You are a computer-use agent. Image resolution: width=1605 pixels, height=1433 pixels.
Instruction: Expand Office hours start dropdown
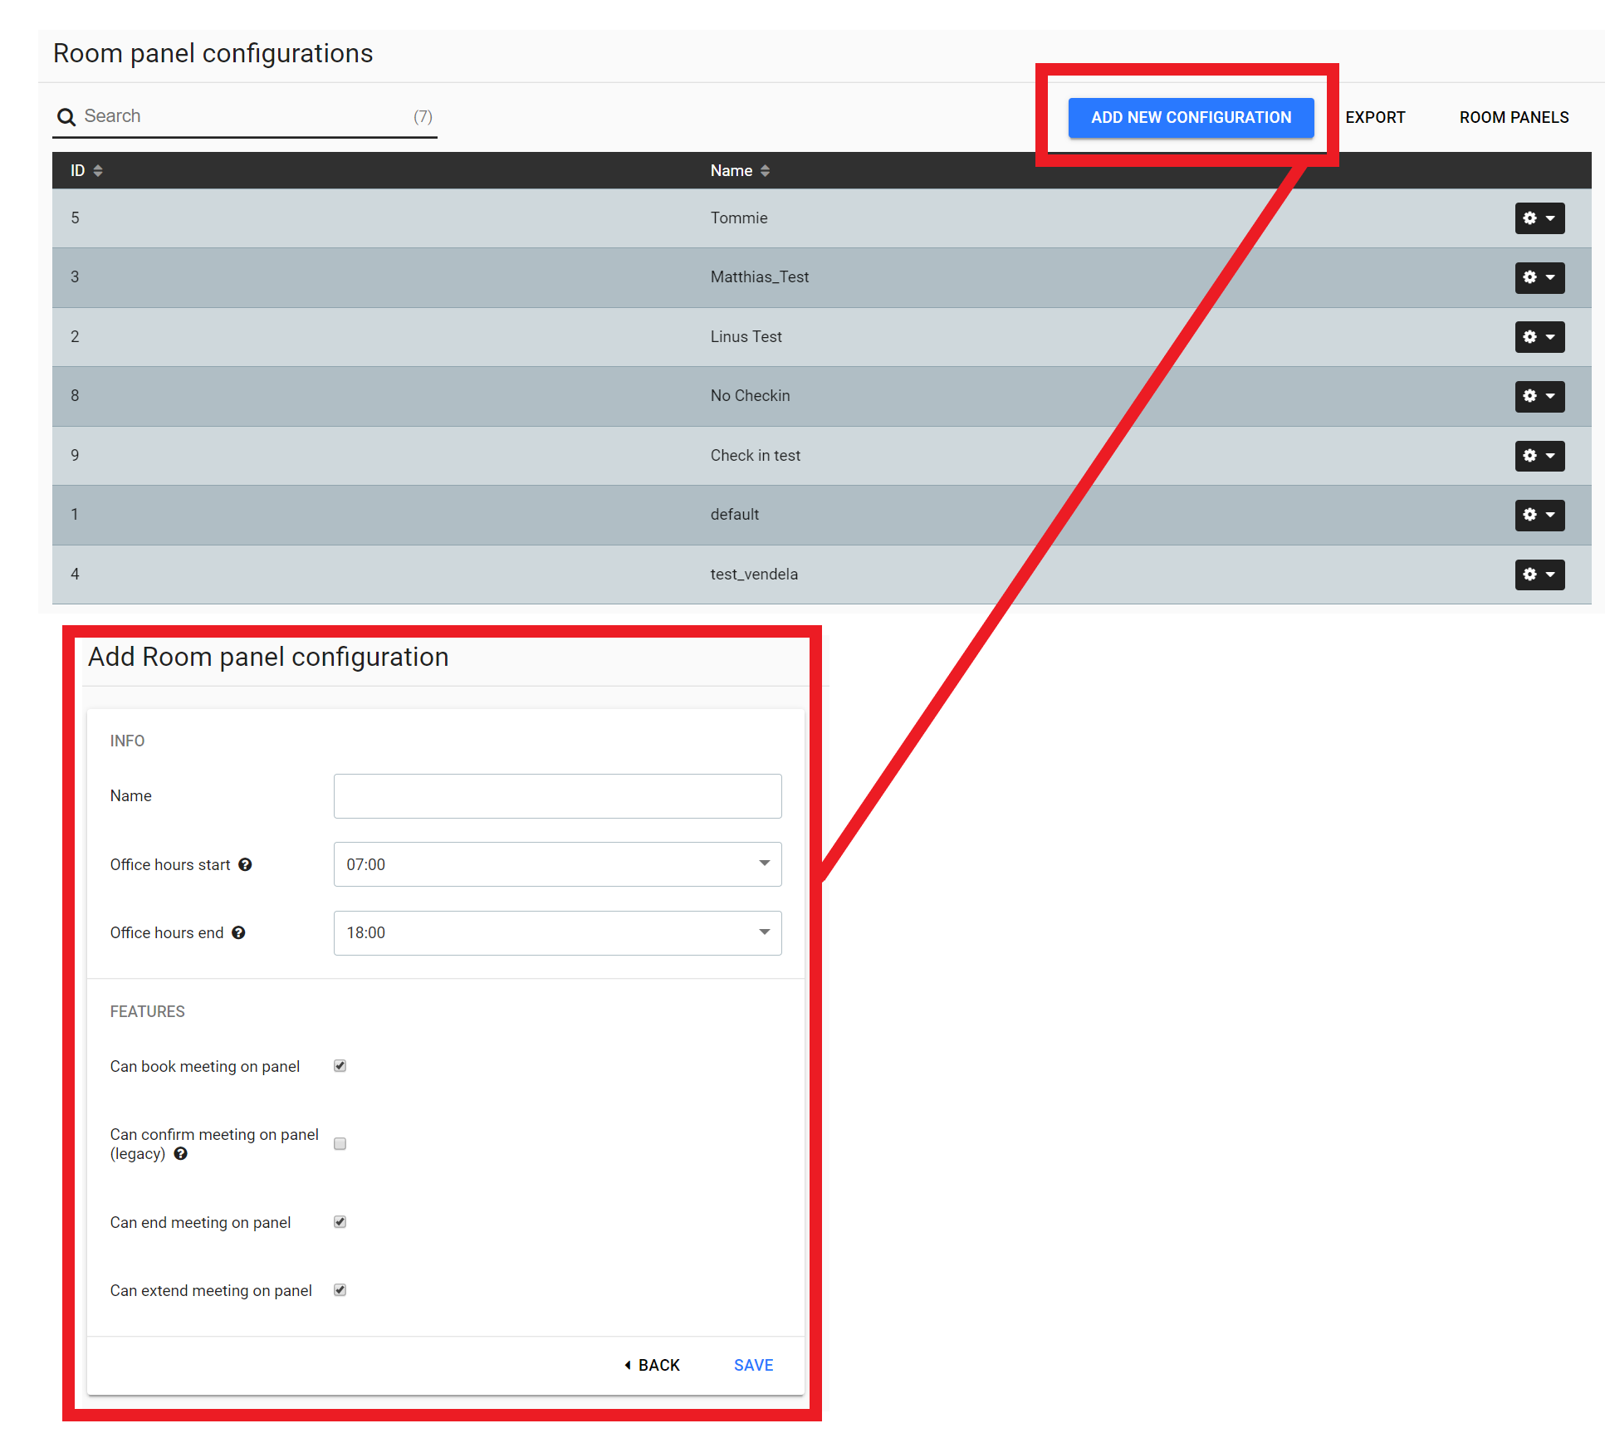557,864
